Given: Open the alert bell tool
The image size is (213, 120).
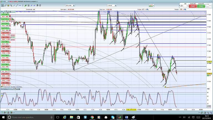Looking at the screenshot, I should pos(8,6).
